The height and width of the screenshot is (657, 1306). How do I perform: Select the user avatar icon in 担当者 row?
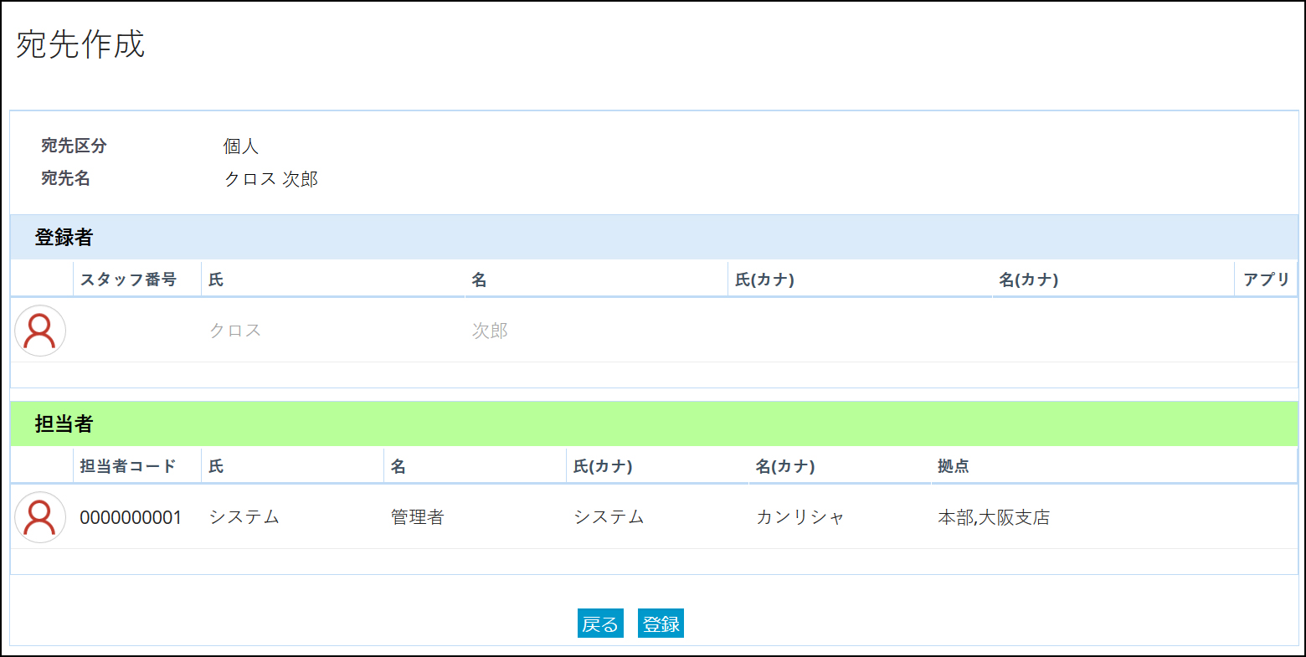tap(40, 517)
